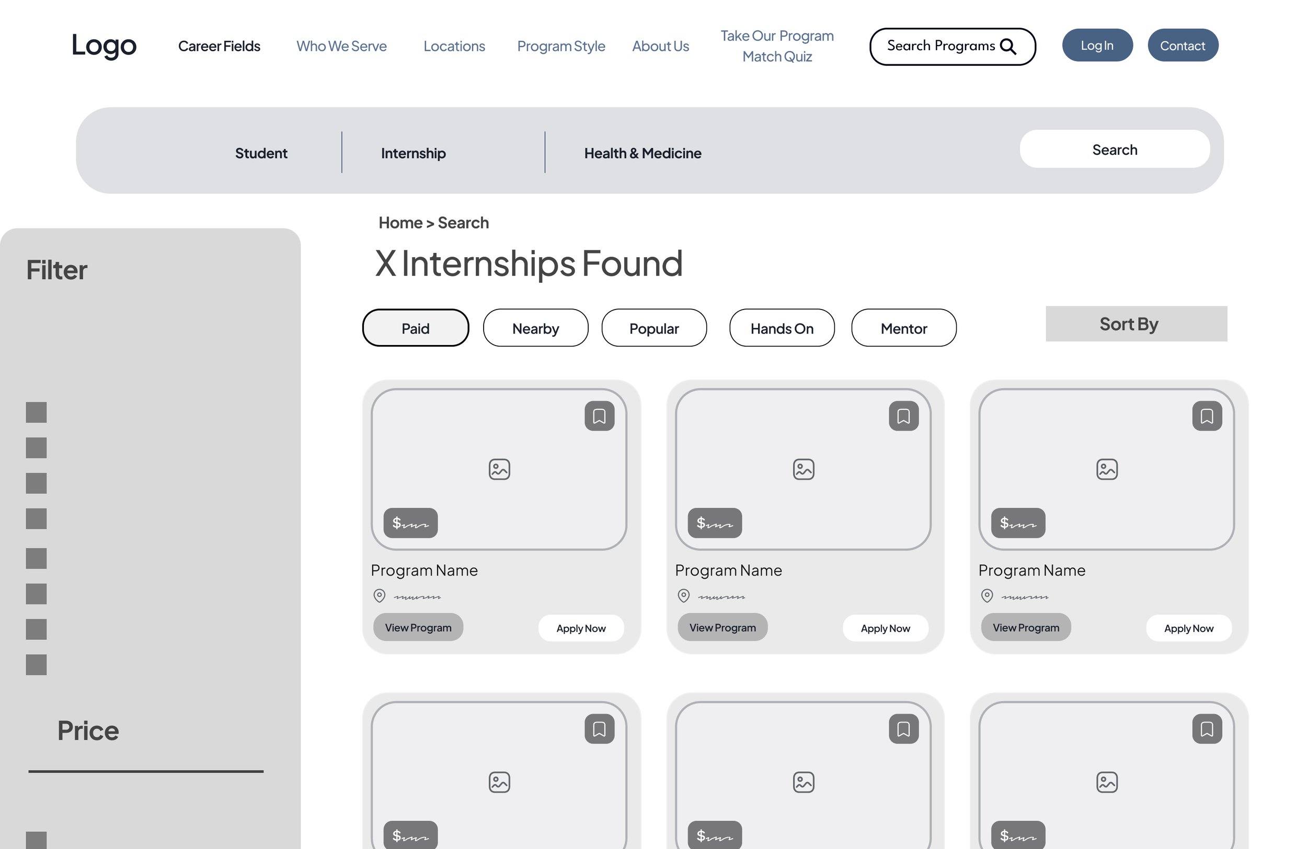Viewport: 1307px width, 849px height.
Task: Open the Program Style menu
Action: [560, 46]
